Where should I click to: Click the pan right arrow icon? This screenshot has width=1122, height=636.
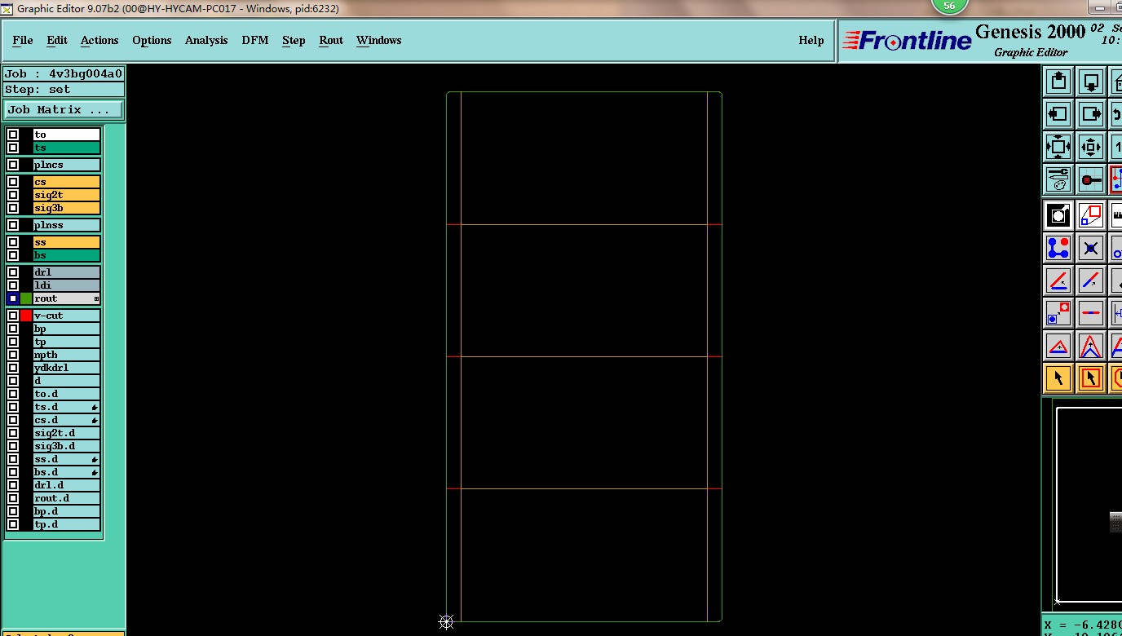(x=1091, y=114)
